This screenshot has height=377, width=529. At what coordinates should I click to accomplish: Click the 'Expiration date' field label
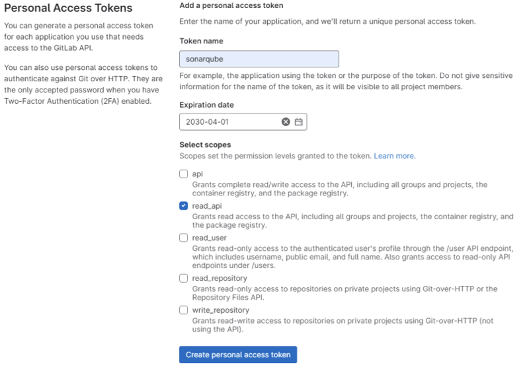coord(206,104)
